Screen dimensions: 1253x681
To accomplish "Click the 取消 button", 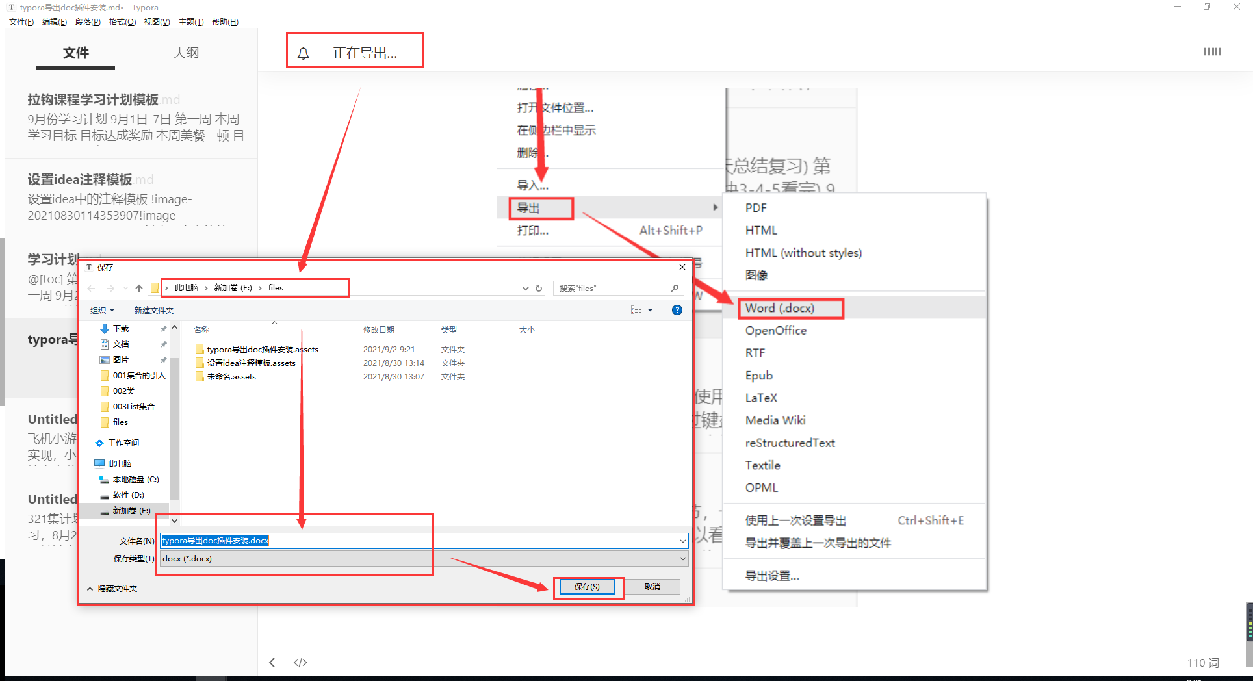I will point(652,586).
